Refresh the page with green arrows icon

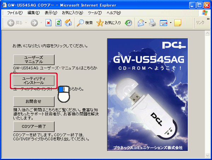pos(59,23)
